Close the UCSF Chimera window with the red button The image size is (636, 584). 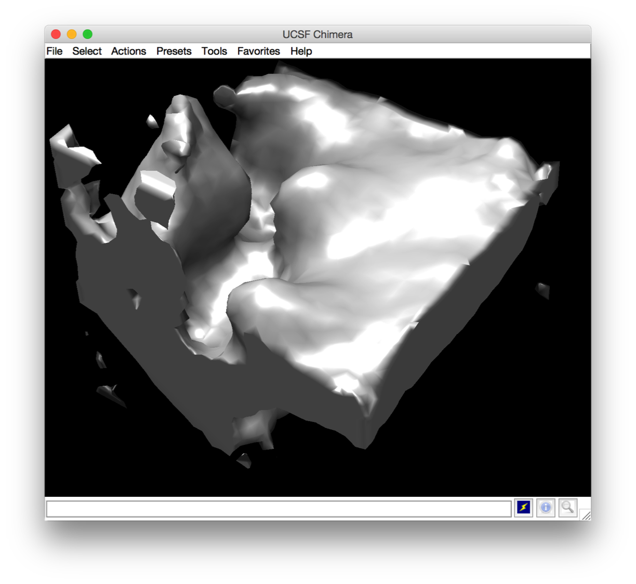pyautogui.click(x=56, y=34)
